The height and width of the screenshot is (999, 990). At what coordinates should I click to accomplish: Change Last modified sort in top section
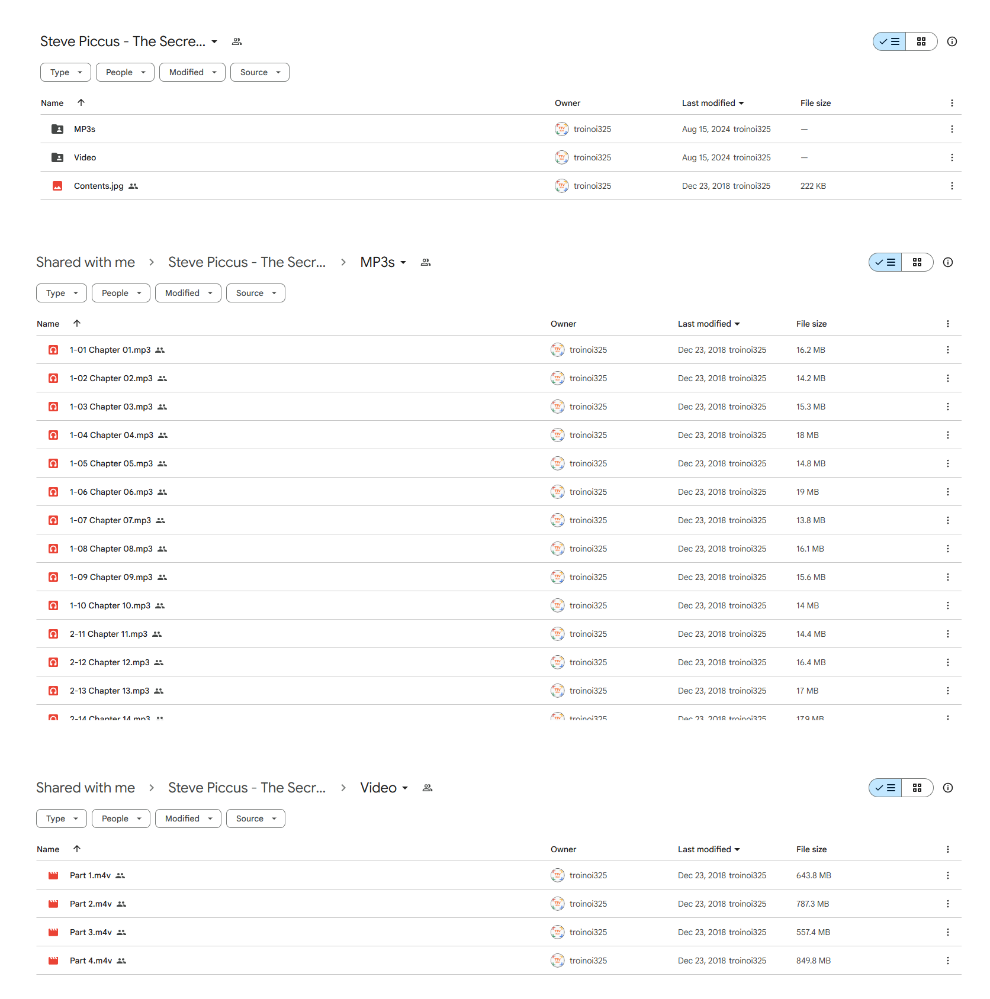point(713,103)
